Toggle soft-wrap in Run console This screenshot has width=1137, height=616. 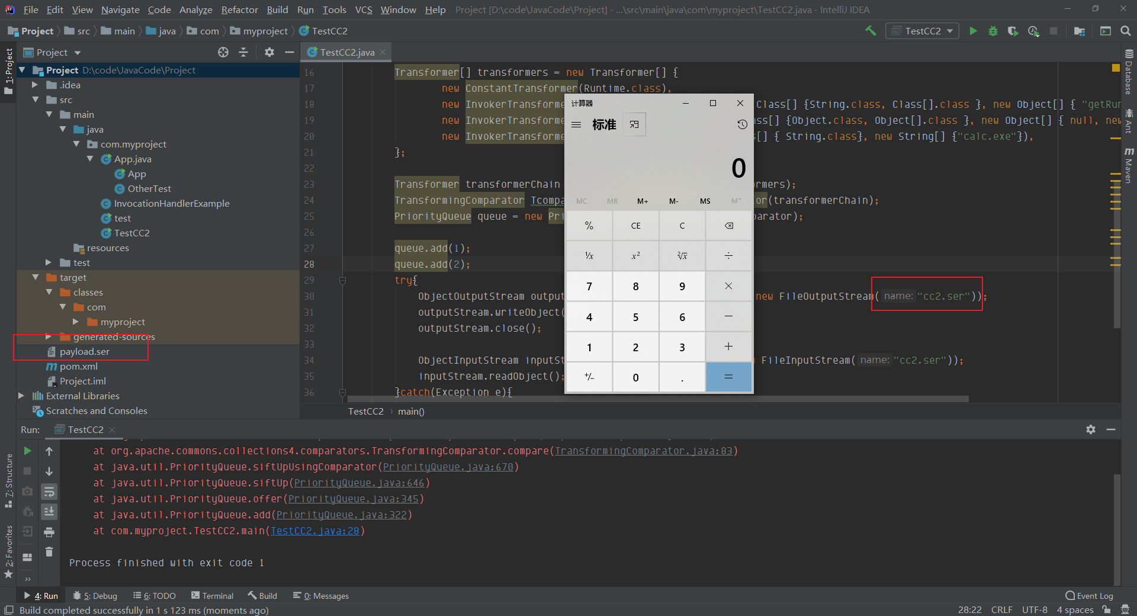click(x=49, y=492)
